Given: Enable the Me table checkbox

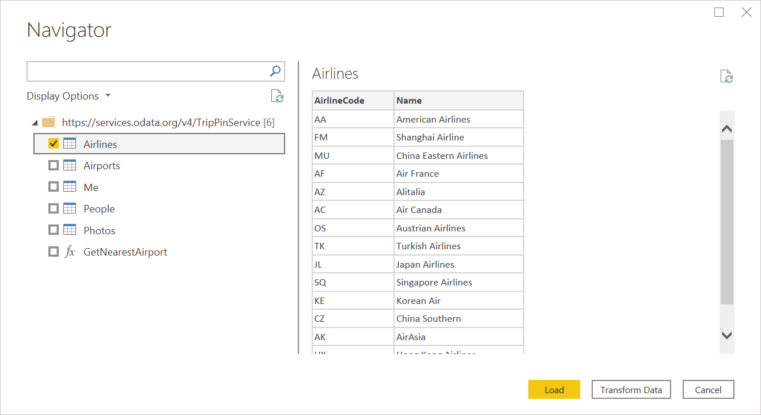Looking at the screenshot, I should pos(54,187).
